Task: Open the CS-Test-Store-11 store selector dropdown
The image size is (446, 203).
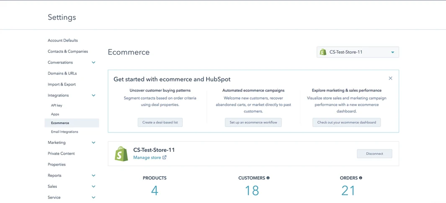Action: click(x=358, y=52)
